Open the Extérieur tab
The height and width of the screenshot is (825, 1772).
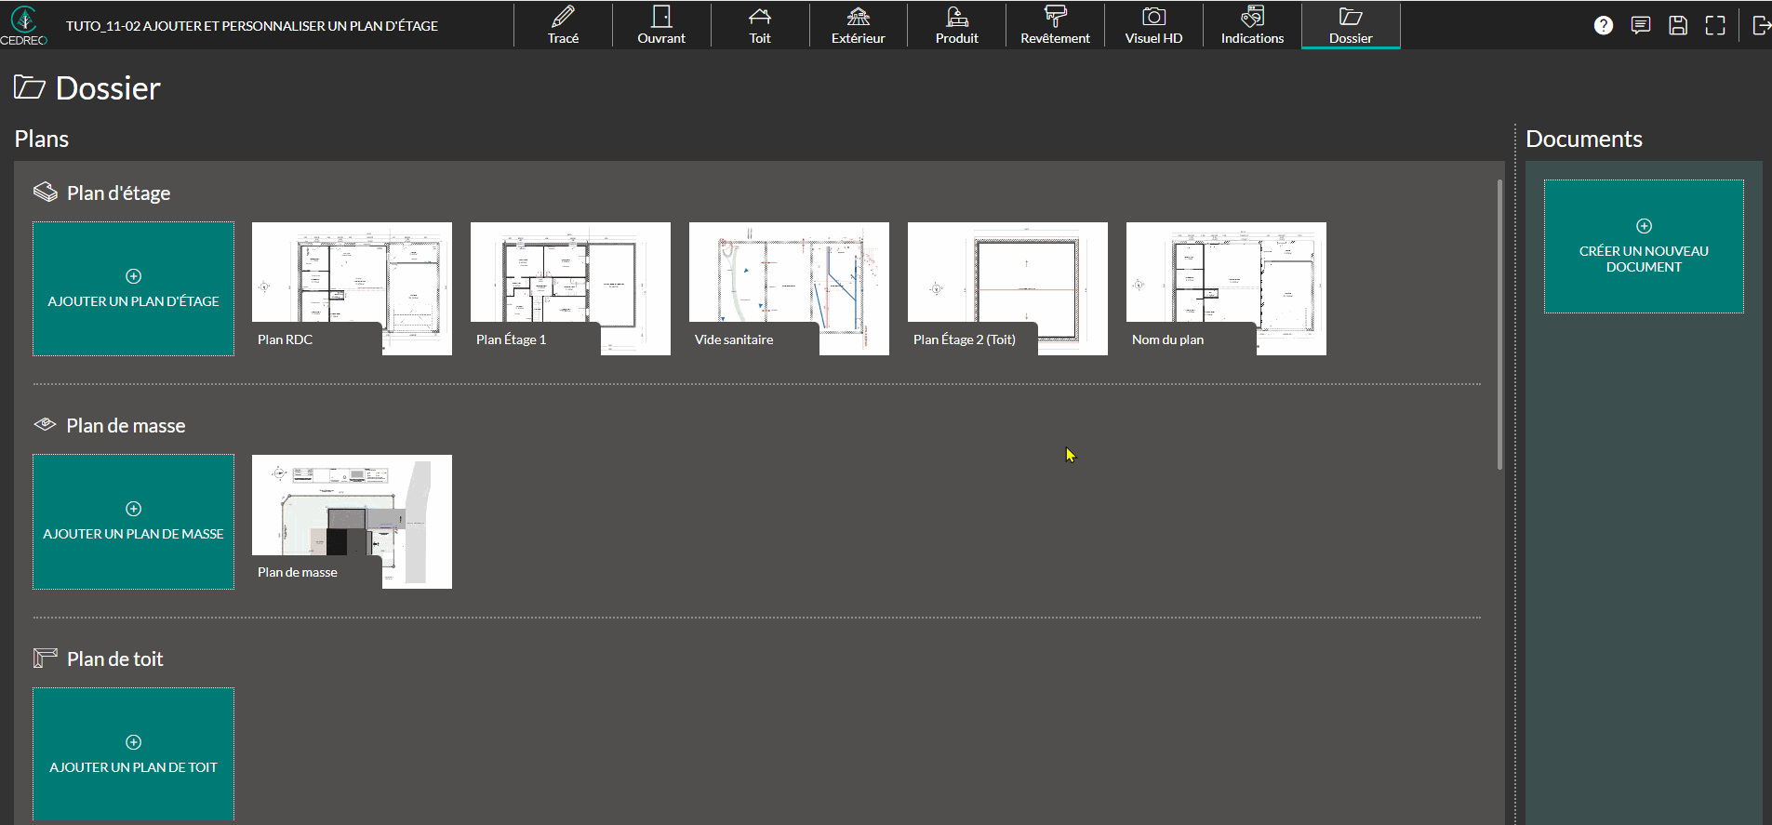859,25
